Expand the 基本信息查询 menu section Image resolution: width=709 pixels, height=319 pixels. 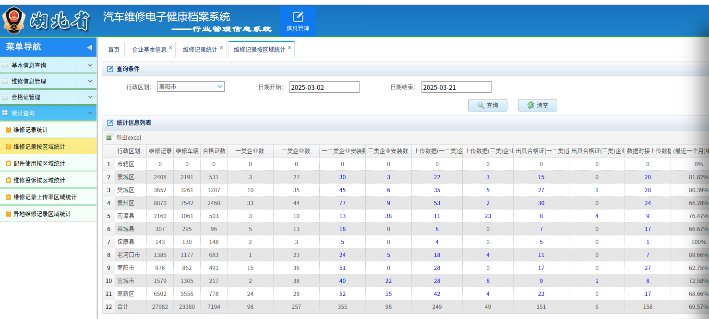click(48, 65)
